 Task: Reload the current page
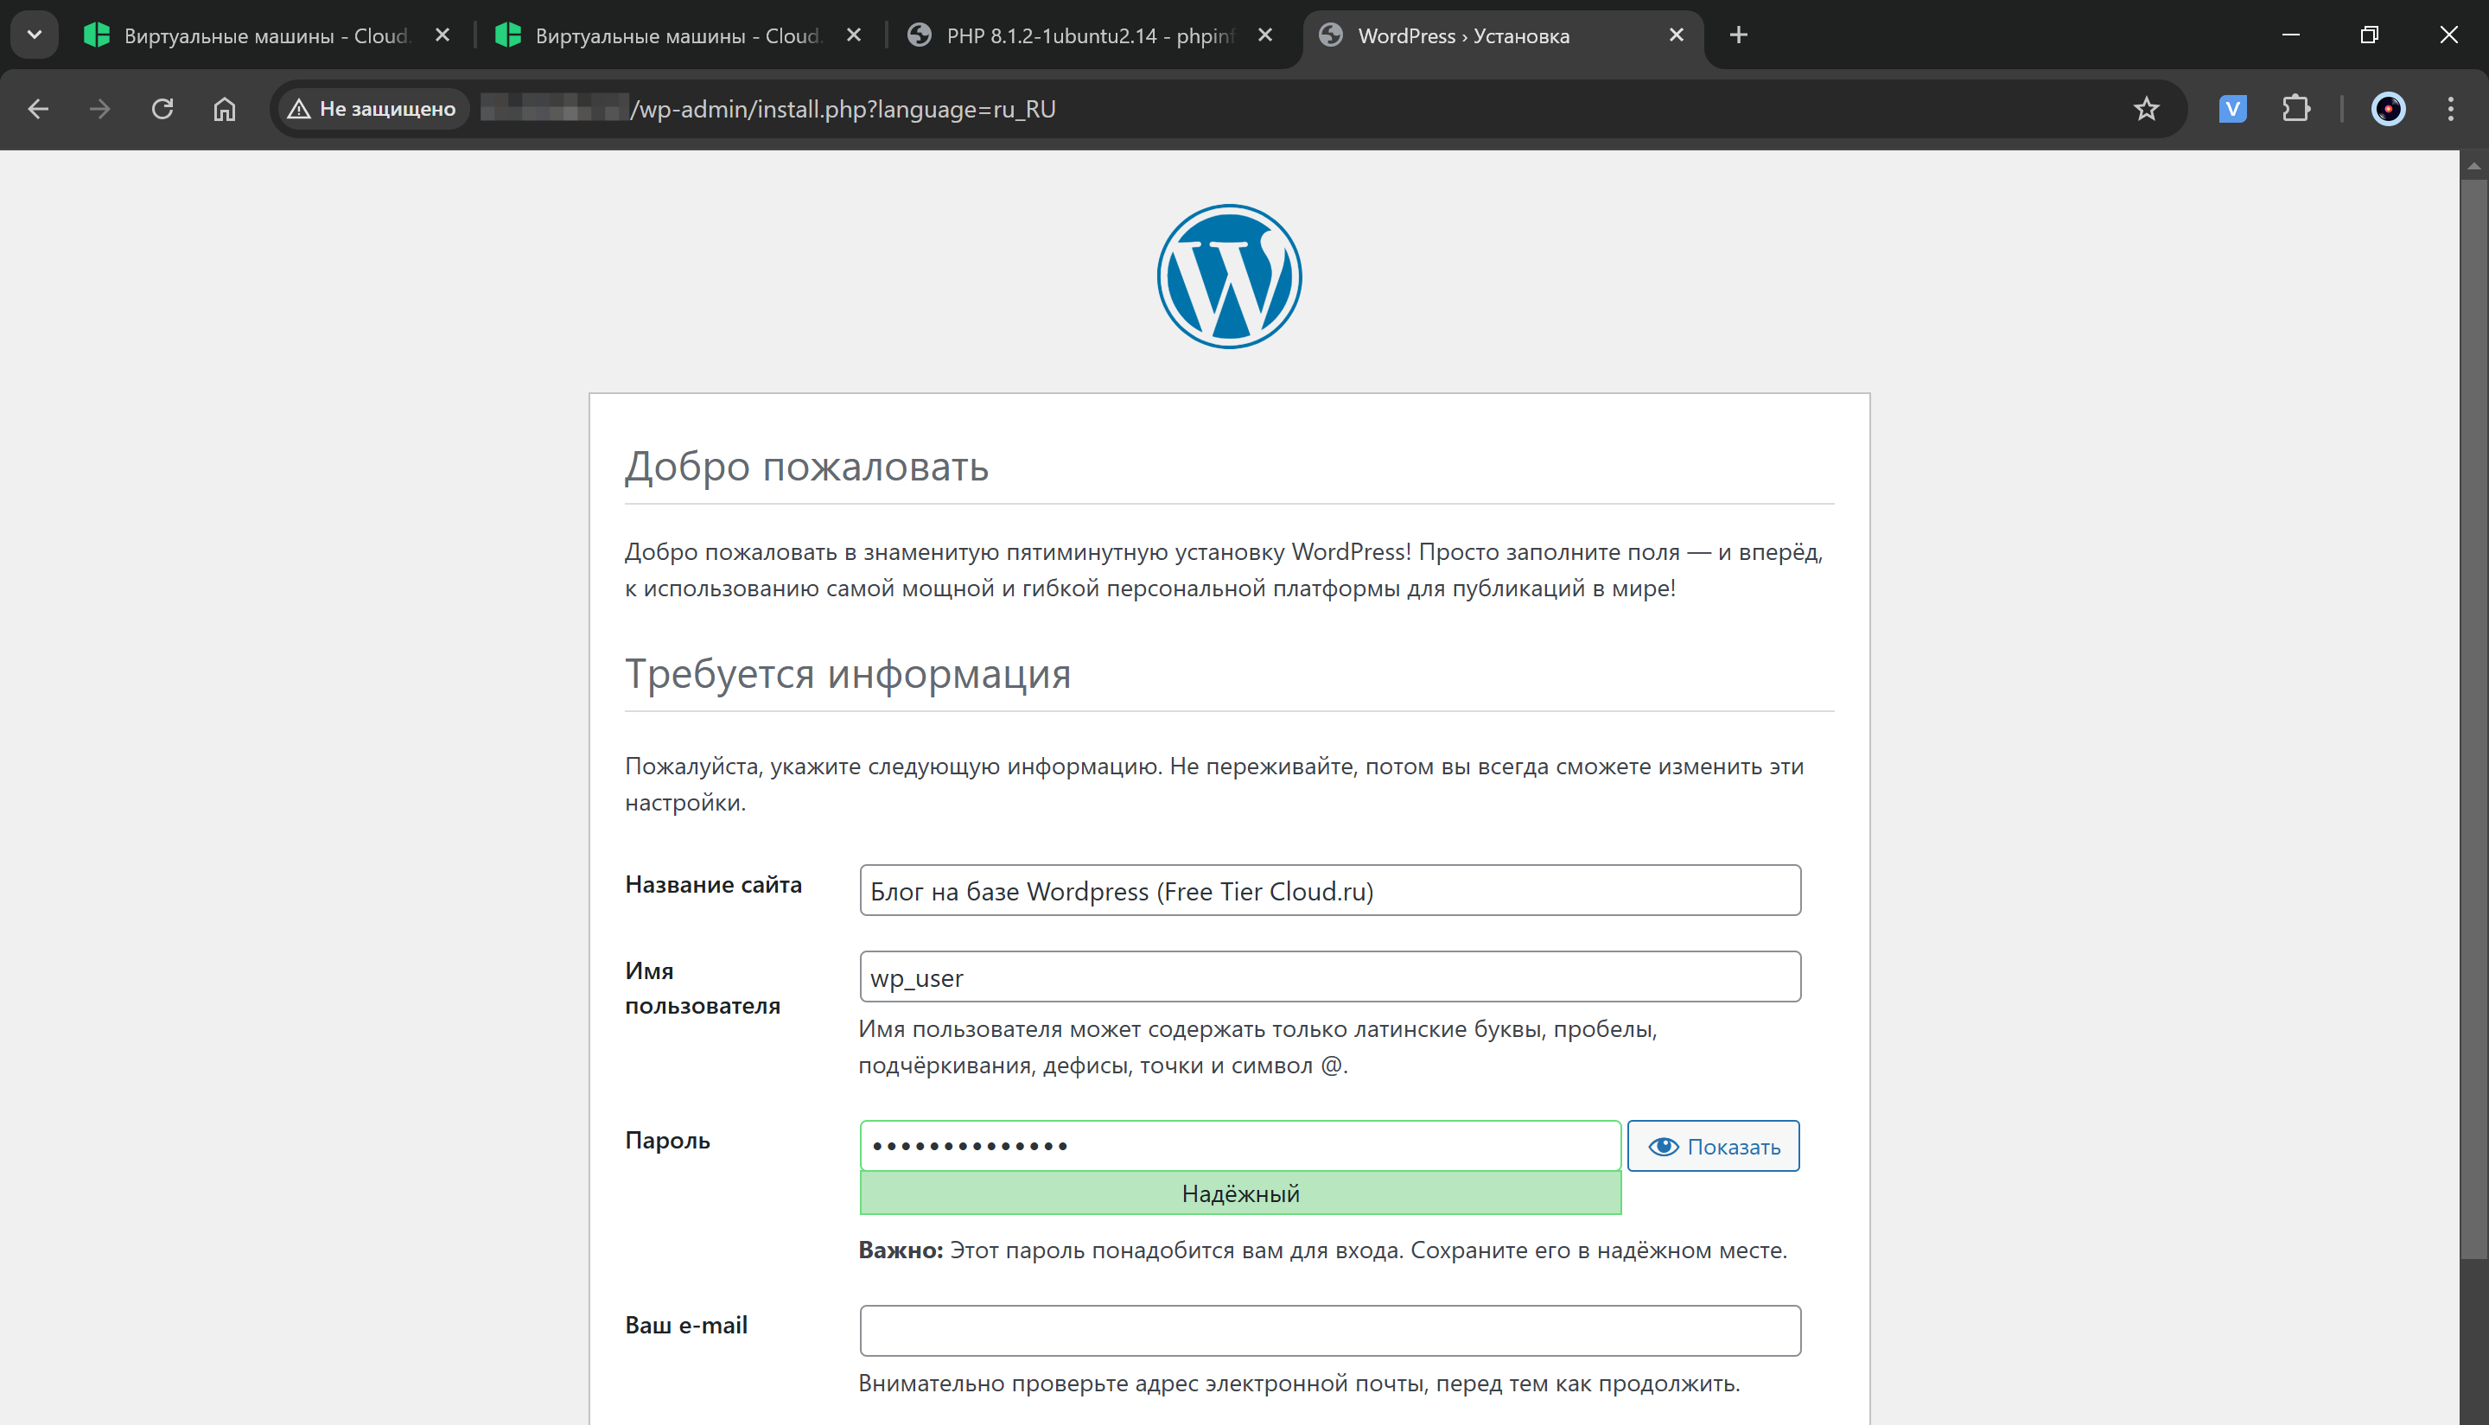(163, 109)
